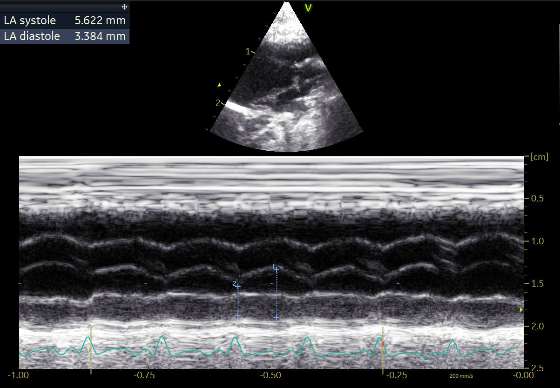560x388 pixels.
Task: Click the yellow time marker left of -0.75
Action: pos(91,350)
